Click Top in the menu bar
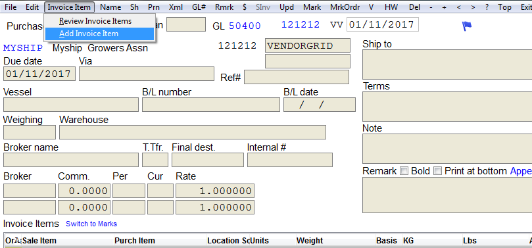 tap(504, 7)
